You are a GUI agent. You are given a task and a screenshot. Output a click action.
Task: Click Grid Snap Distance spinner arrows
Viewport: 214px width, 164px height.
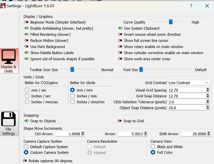click(208, 96)
